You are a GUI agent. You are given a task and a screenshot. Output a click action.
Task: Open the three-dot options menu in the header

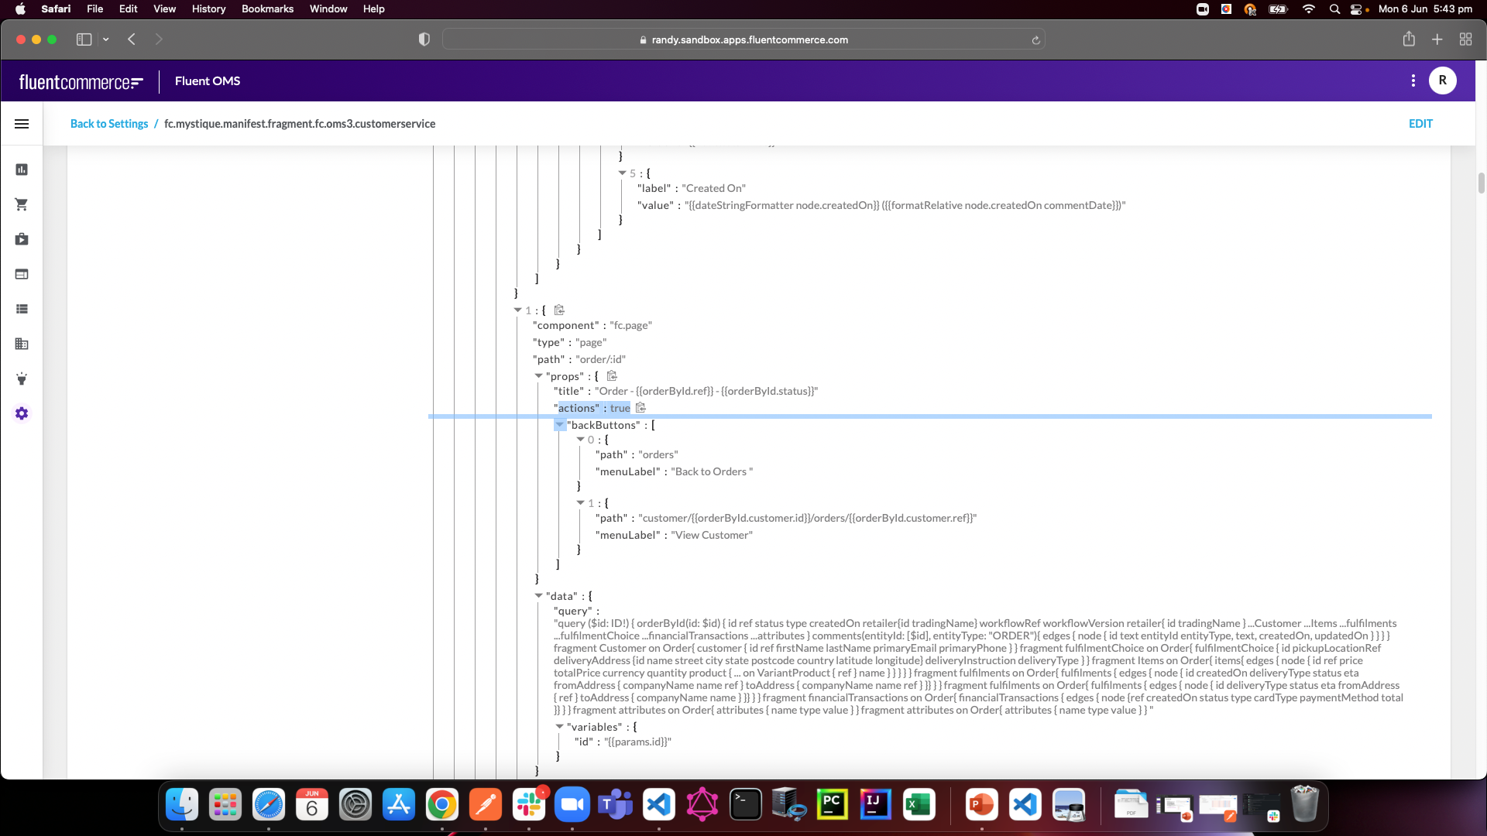(x=1413, y=81)
